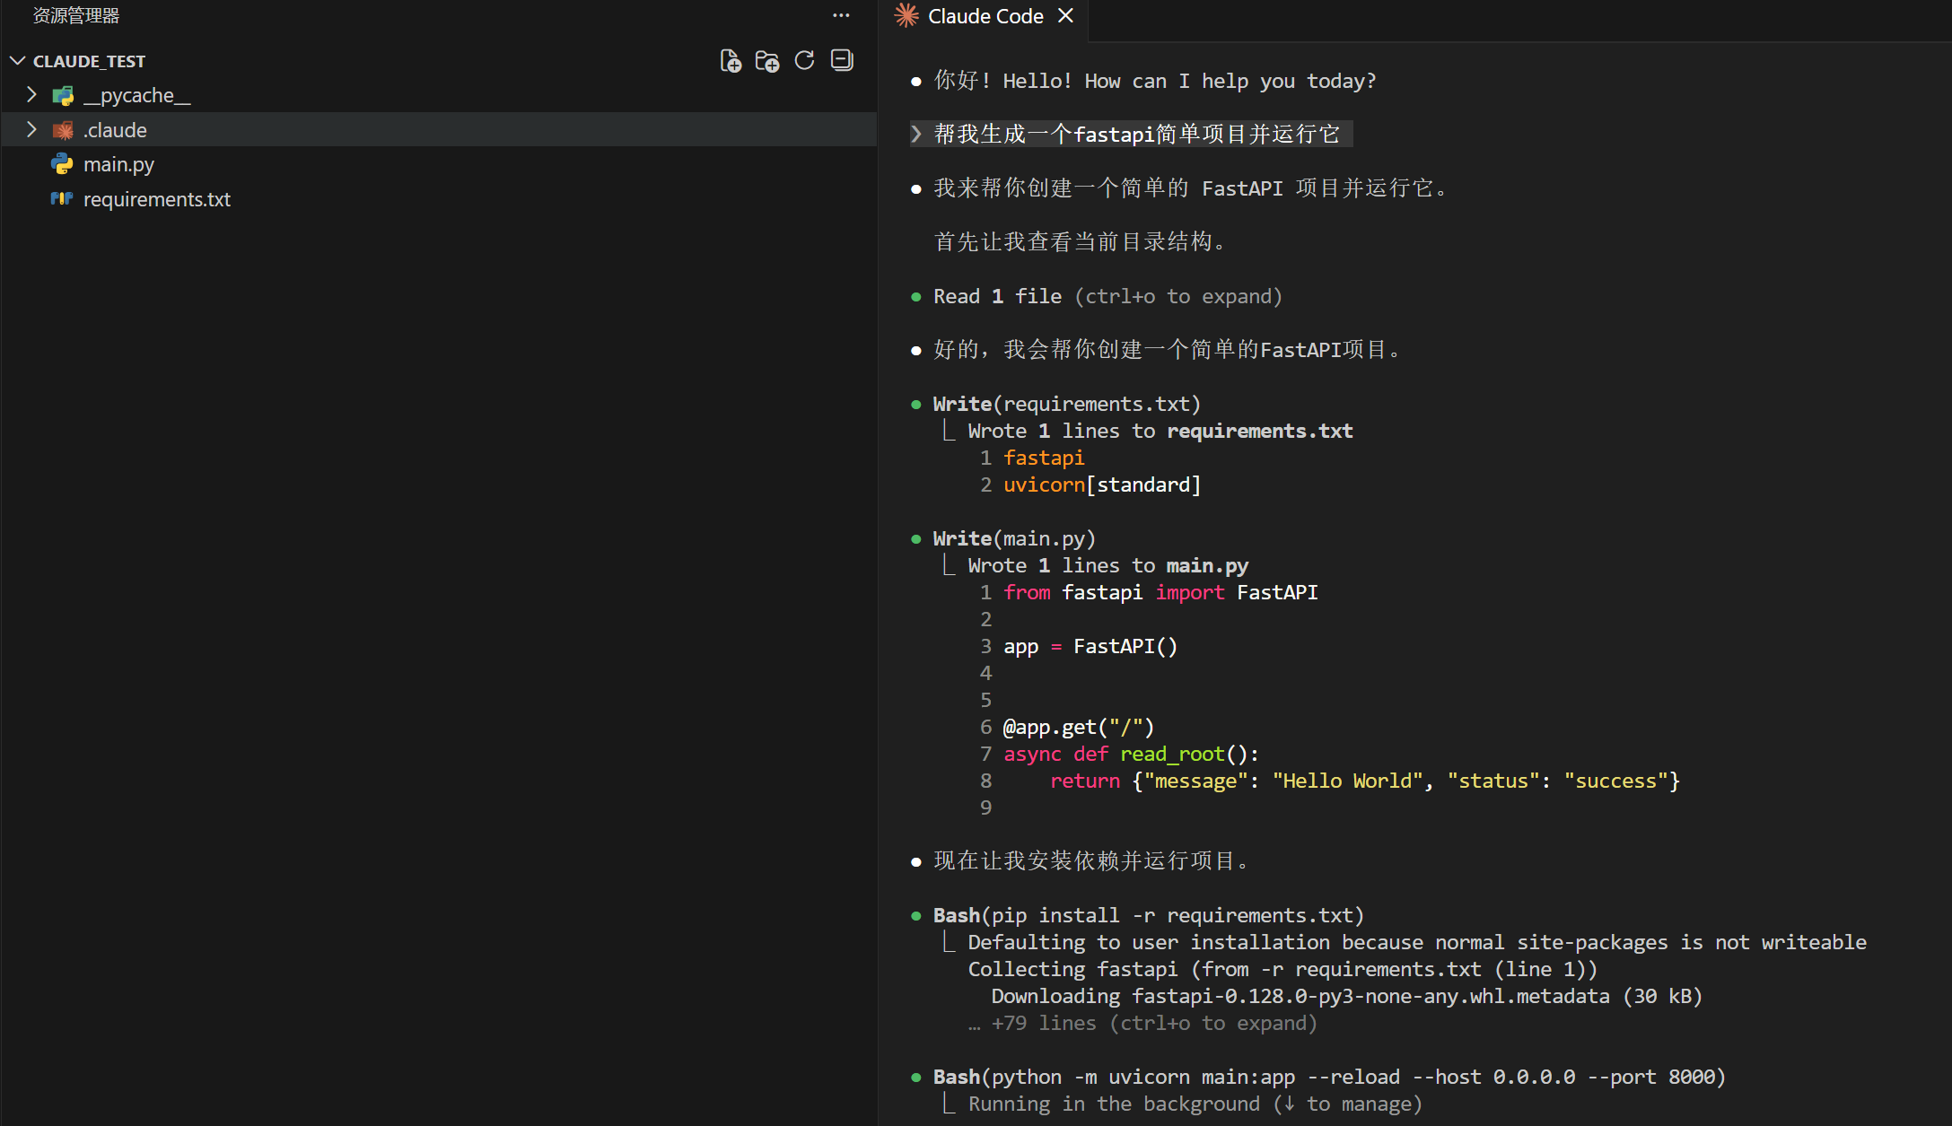1952x1126 pixels.
Task: Collapse all folders in explorer
Action: [842, 61]
